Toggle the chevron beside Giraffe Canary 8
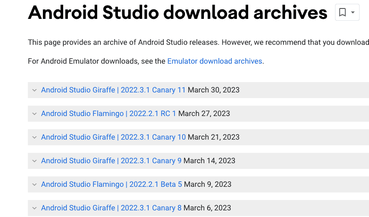The height and width of the screenshot is (217, 369). pos(34,208)
